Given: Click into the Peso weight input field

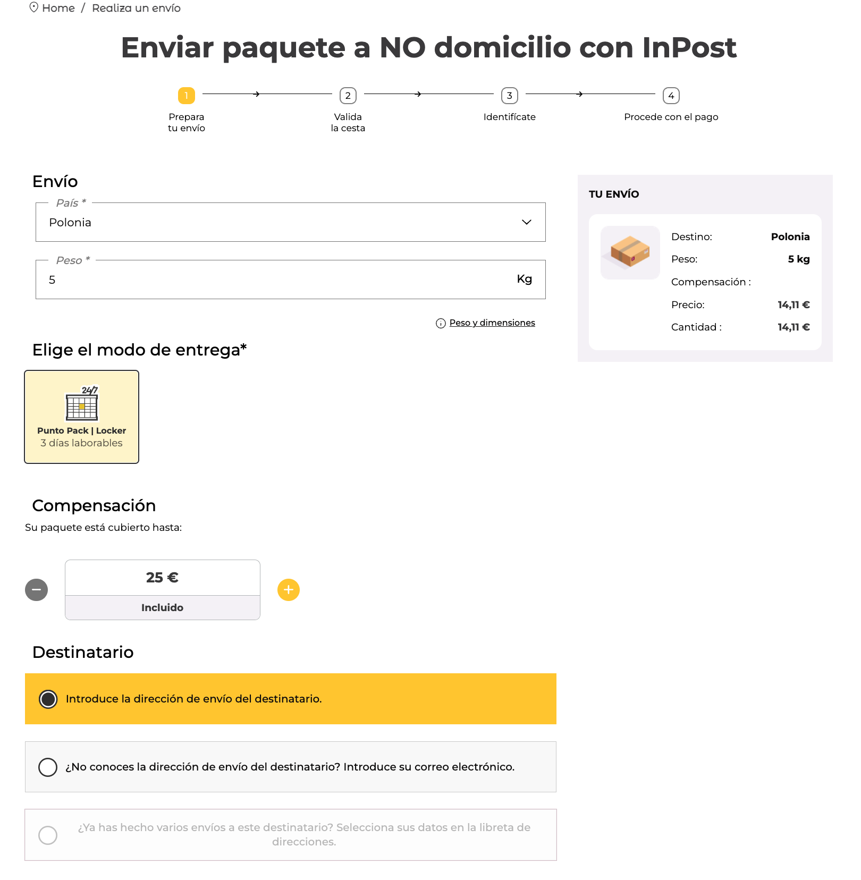Looking at the screenshot, I should 291,280.
